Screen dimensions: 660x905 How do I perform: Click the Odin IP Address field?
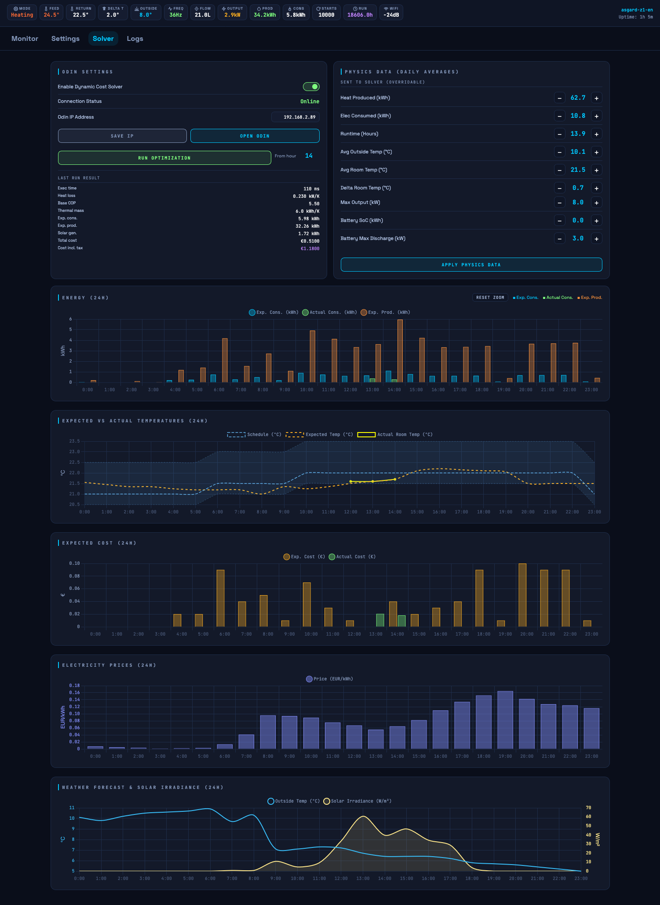pos(295,117)
